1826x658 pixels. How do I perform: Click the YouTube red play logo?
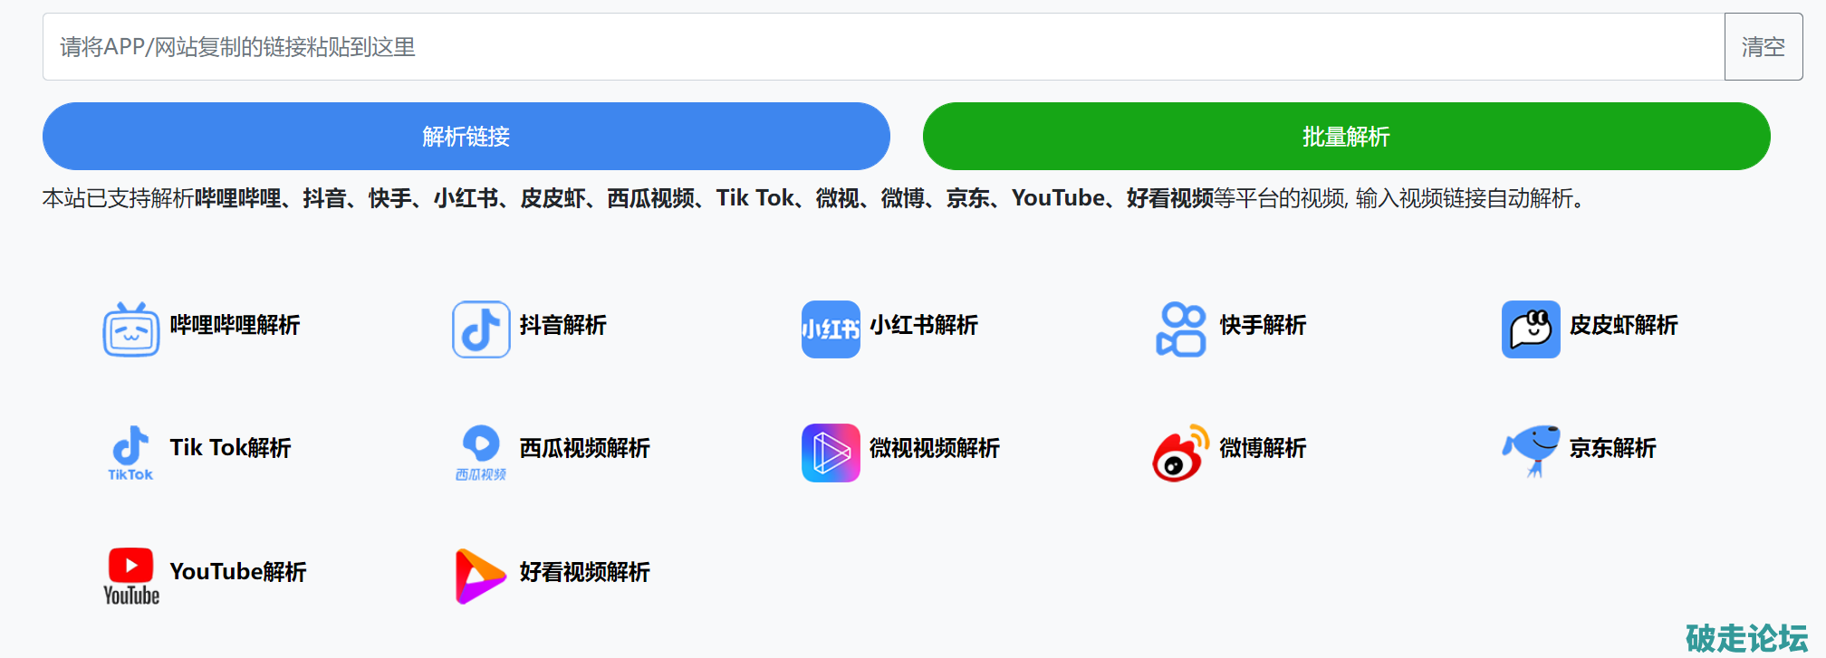(x=131, y=576)
